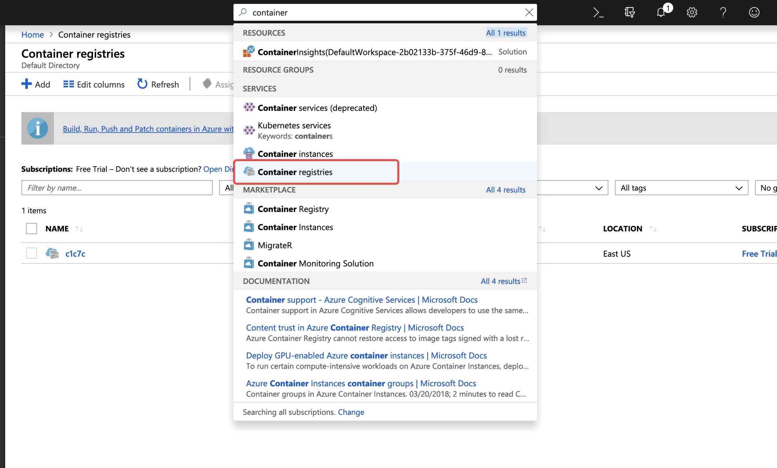Image resolution: width=777 pixels, height=468 pixels.
Task: Open the Cloud Shell icon
Action: (598, 13)
